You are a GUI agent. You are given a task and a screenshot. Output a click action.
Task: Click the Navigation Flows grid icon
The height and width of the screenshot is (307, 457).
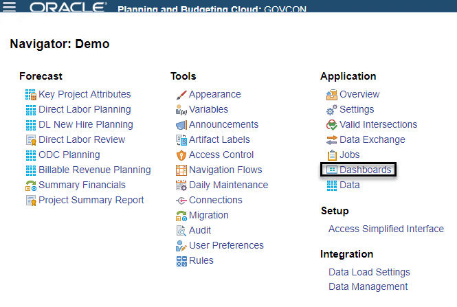point(181,170)
